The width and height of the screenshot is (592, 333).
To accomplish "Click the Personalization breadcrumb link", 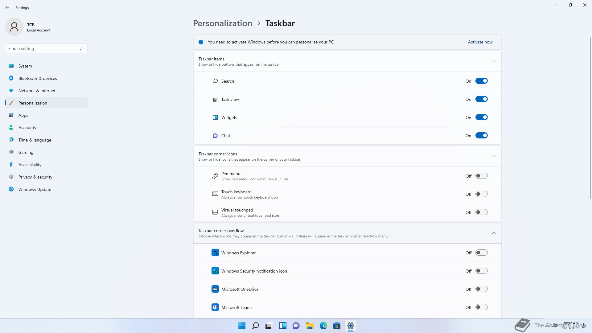I will [x=223, y=23].
